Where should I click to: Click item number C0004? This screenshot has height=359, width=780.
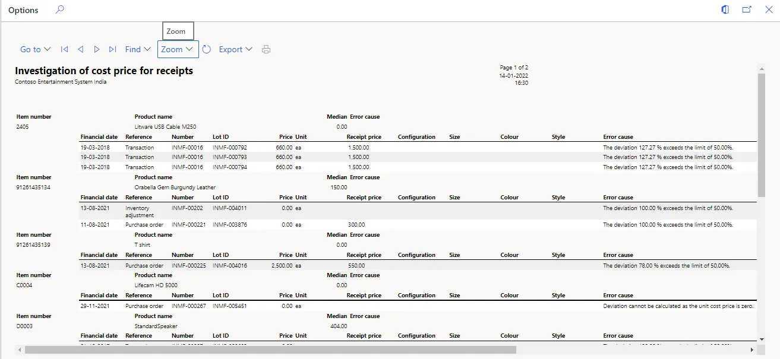pyautogui.click(x=24, y=285)
